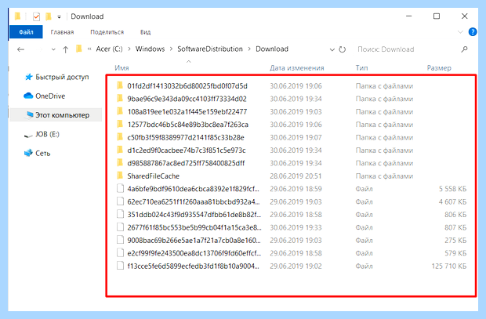Expand the chevron after Windows breadcrumb
Image resolution: width=486 pixels, height=319 pixels.
[x=171, y=49]
